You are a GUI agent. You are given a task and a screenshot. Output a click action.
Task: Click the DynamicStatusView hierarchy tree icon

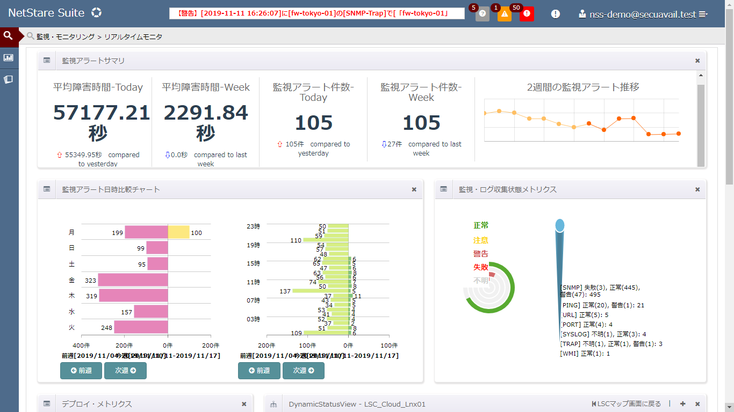[274, 404]
